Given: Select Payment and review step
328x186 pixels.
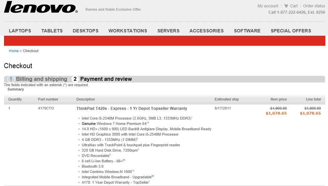Looking at the screenshot, I should pyautogui.click(x=106, y=79).
